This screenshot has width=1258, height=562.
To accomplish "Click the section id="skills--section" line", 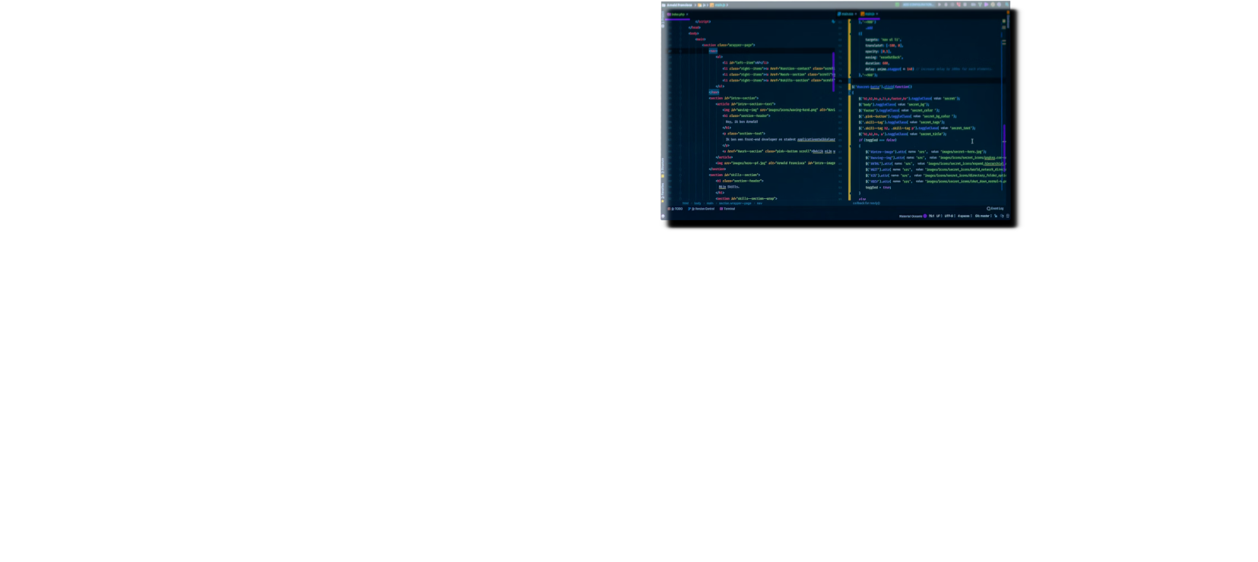I will coord(734,175).
